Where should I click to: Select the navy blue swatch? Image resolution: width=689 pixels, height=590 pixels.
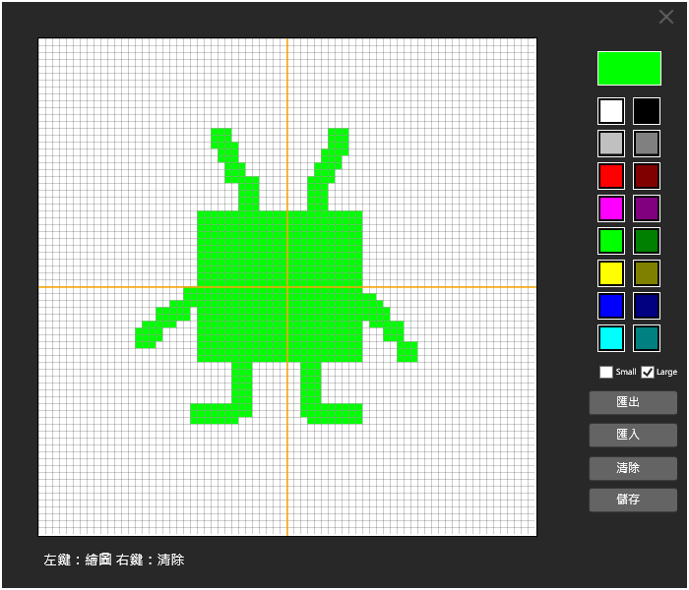tap(647, 306)
